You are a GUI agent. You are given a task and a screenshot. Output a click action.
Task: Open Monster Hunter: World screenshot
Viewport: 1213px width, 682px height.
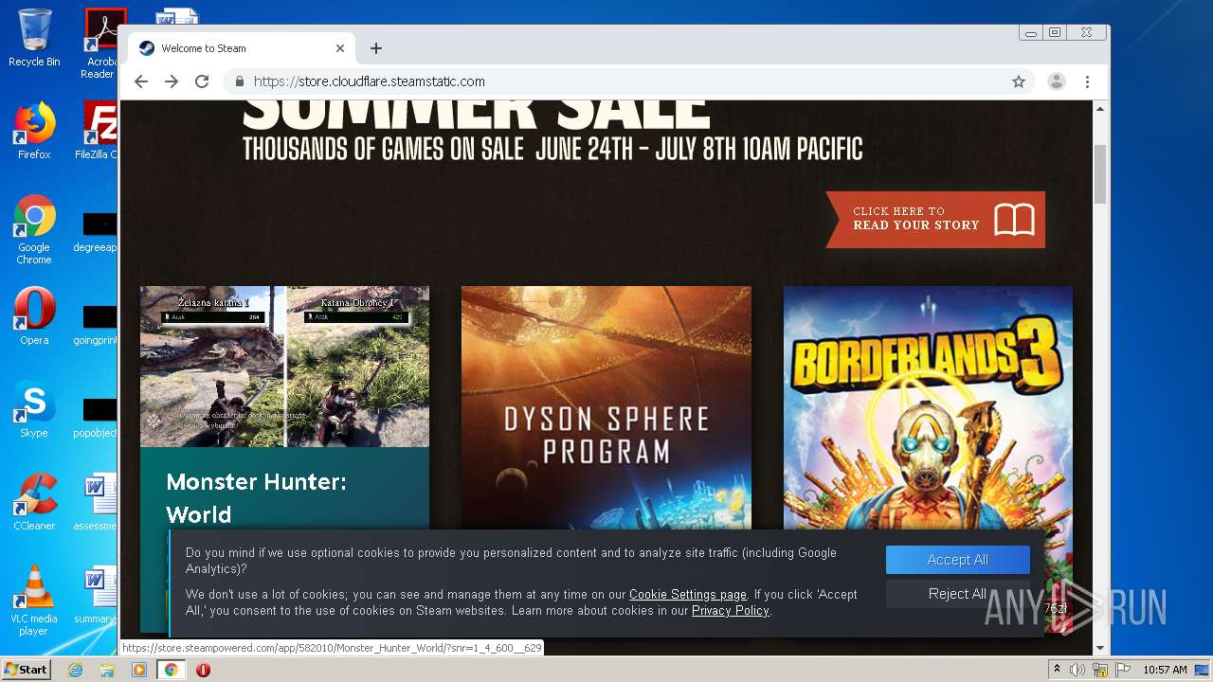click(284, 367)
